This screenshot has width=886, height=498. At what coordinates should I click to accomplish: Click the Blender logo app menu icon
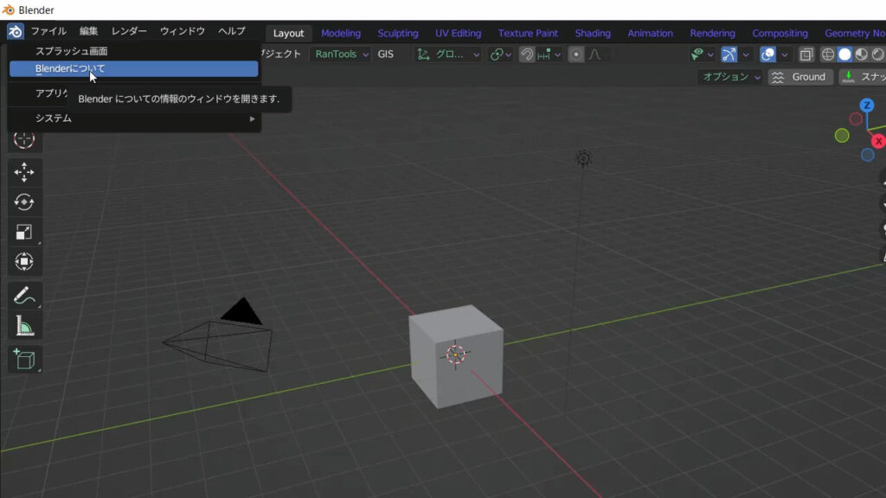tap(16, 32)
